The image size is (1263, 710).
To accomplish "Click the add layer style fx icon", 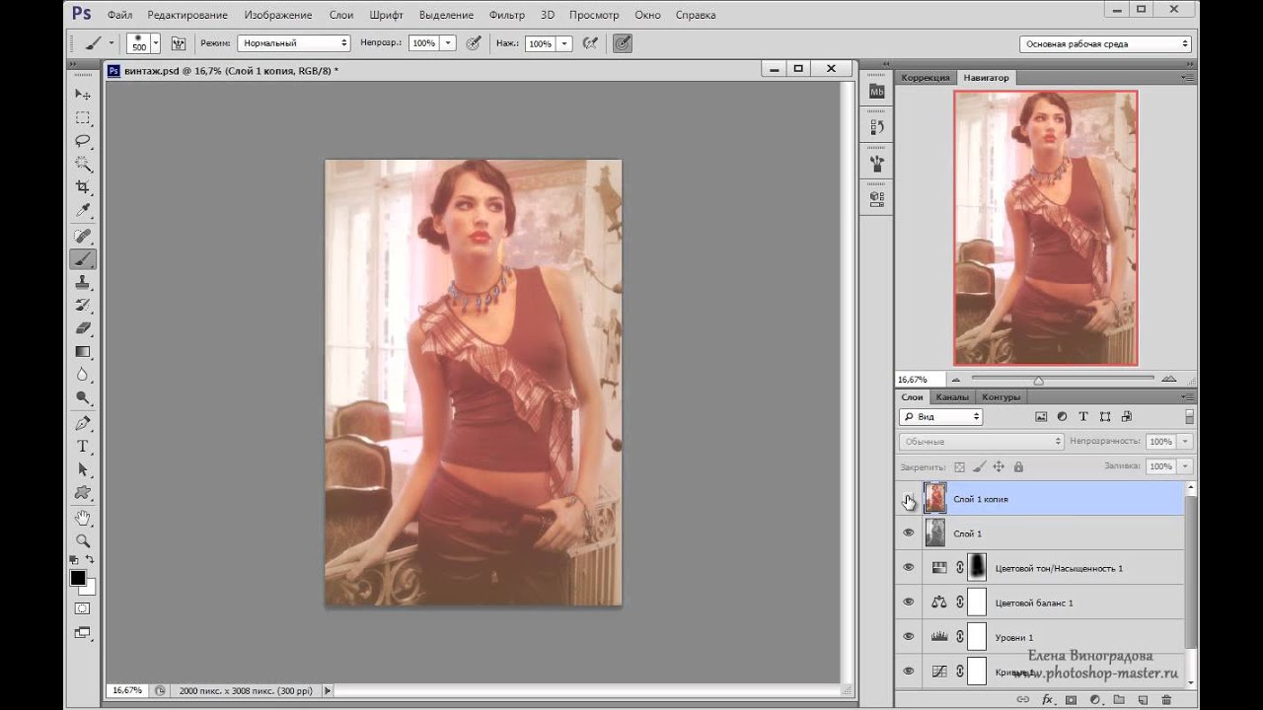I will [x=1047, y=700].
